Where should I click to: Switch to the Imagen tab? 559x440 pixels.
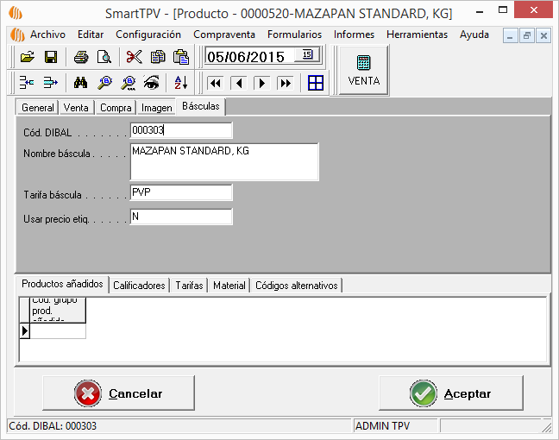[156, 108]
